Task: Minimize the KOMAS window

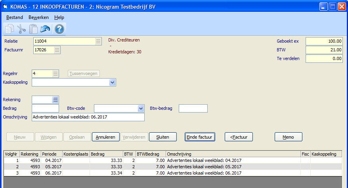Action: pyautogui.click(x=323, y=7)
